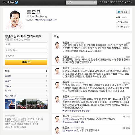The width and height of the screenshot is (135, 135).
Task: Open the 37분 tweet timestamp
Action: tap(128, 43)
